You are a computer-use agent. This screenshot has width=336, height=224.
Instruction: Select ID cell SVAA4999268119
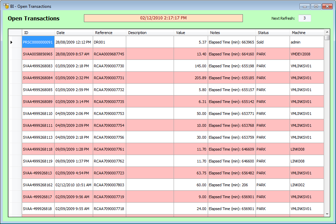pos(38,161)
